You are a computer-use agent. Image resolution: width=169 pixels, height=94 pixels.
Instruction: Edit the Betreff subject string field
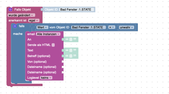pyautogui.click(x=71, y=56)
